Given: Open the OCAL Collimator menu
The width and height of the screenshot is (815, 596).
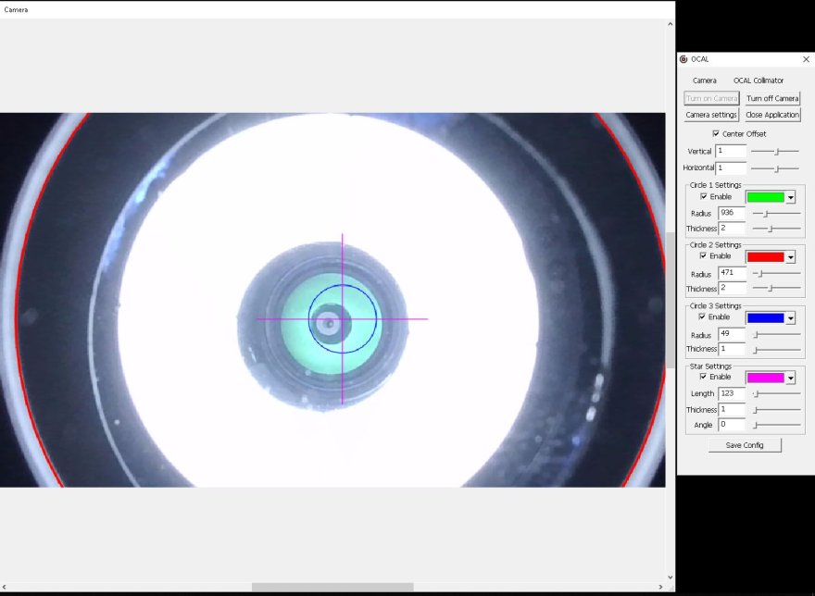Looking at the screenshot, I should pyautogui.click(x=758, y=81).
